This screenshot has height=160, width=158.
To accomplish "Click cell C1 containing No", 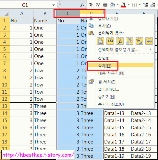I will point(68,21).
